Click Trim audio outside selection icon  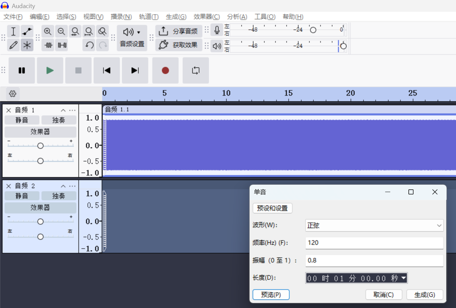click(48, 45)
